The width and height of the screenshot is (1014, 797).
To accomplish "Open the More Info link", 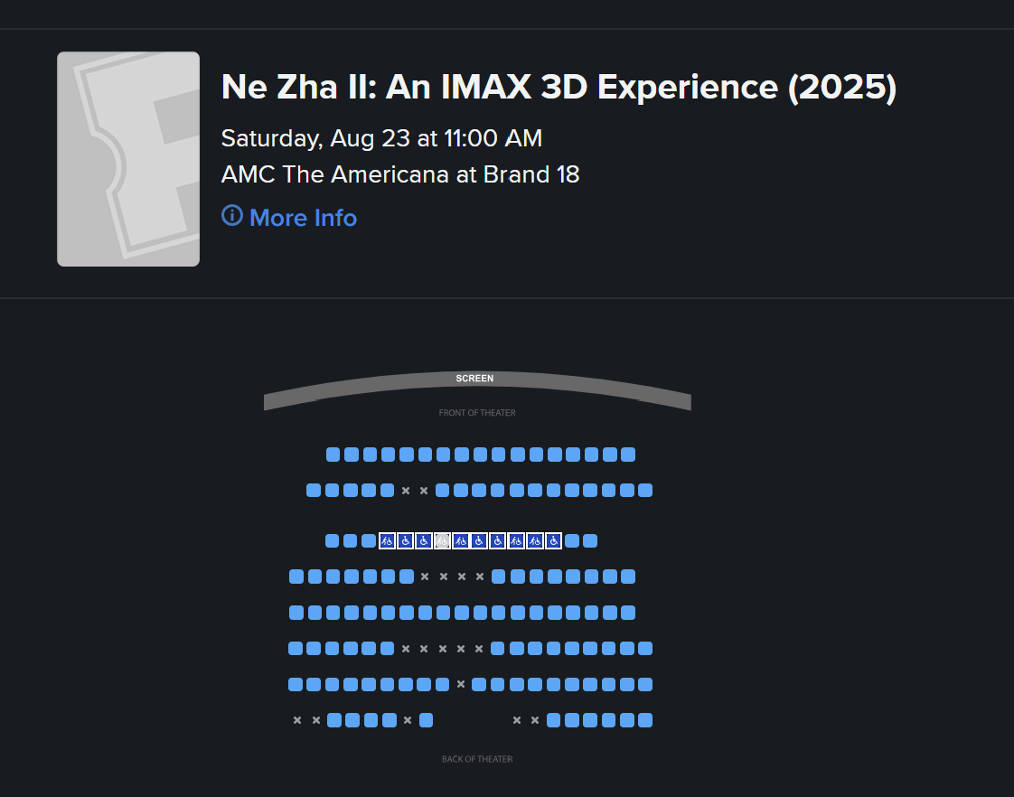I will pyautogui.click(x=303, y=218).
